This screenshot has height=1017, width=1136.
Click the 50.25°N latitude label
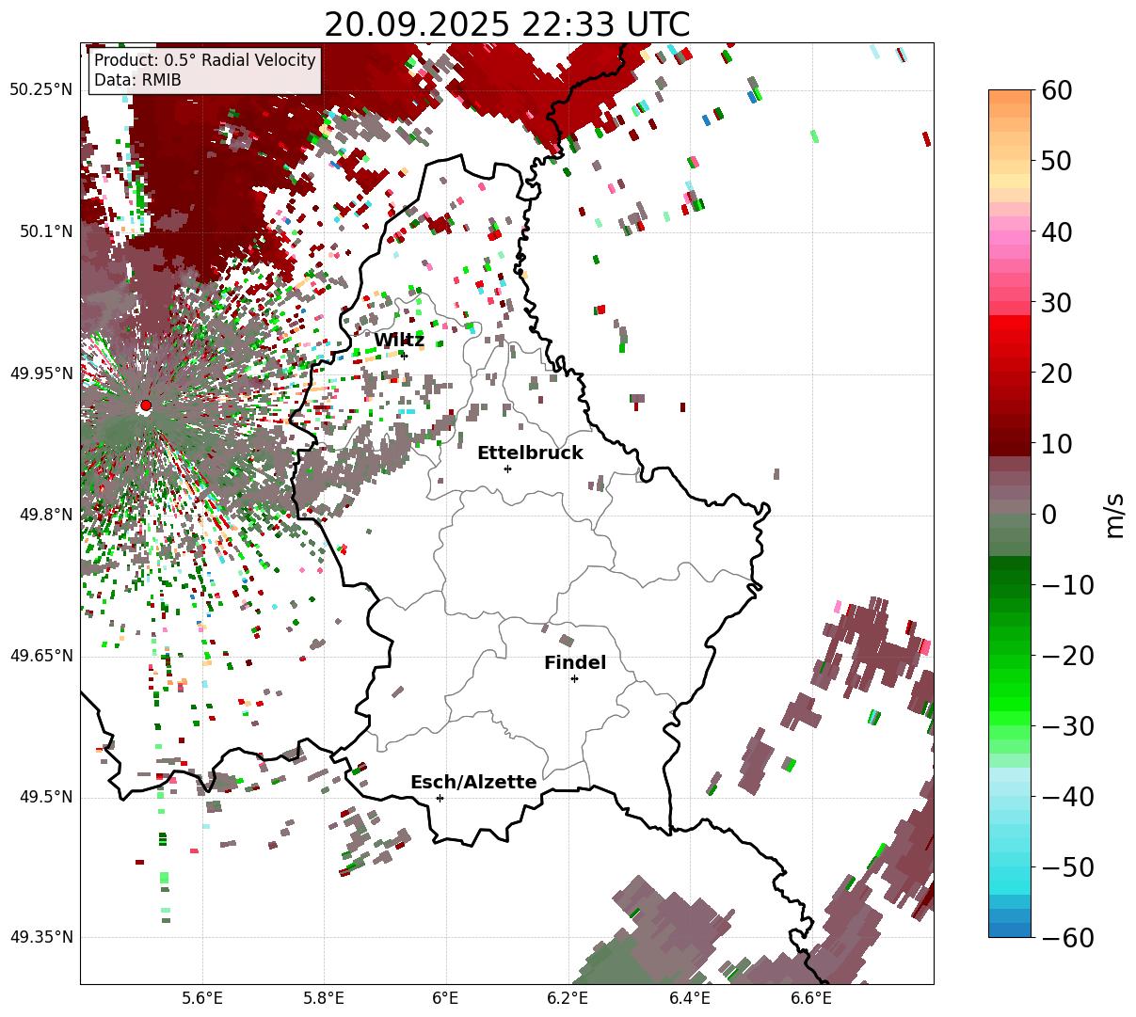click(x=40, y=90)
